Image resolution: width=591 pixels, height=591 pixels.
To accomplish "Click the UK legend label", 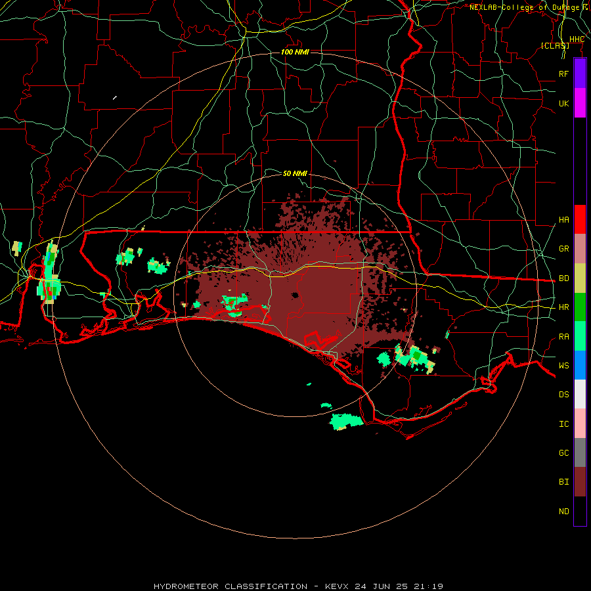I will coord(563,103).
